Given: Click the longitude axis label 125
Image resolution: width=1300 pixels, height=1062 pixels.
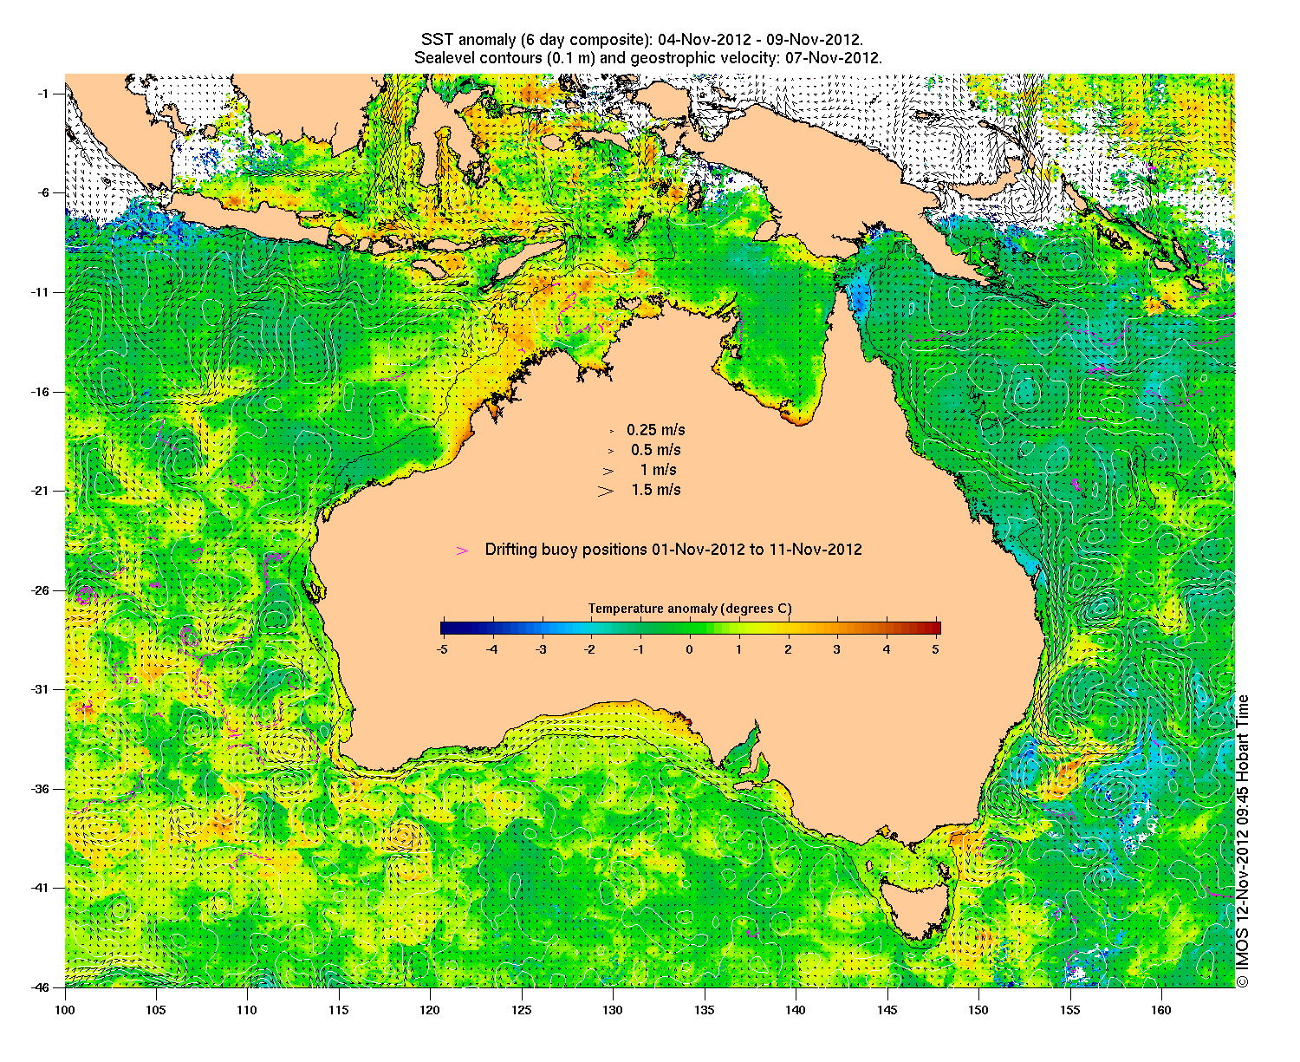Looking at the screenshot, I should coord(522,1010).
